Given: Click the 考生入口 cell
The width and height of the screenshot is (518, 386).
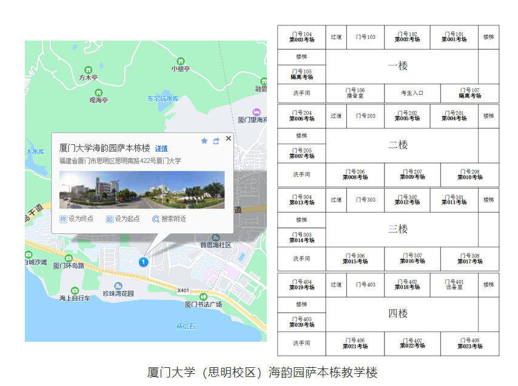Looking at the screenshot, I should (412, 93).
